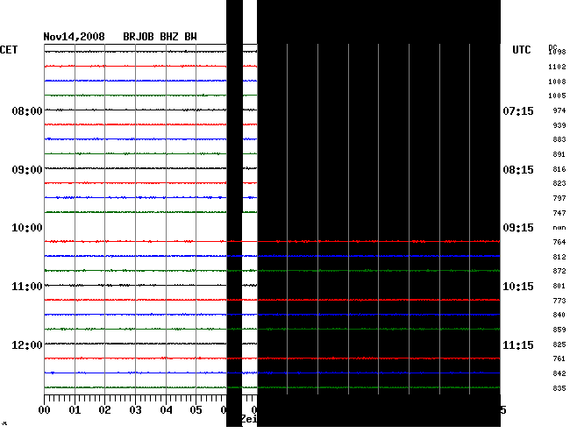
Task: Click the DC value 872
Action: 559,271
